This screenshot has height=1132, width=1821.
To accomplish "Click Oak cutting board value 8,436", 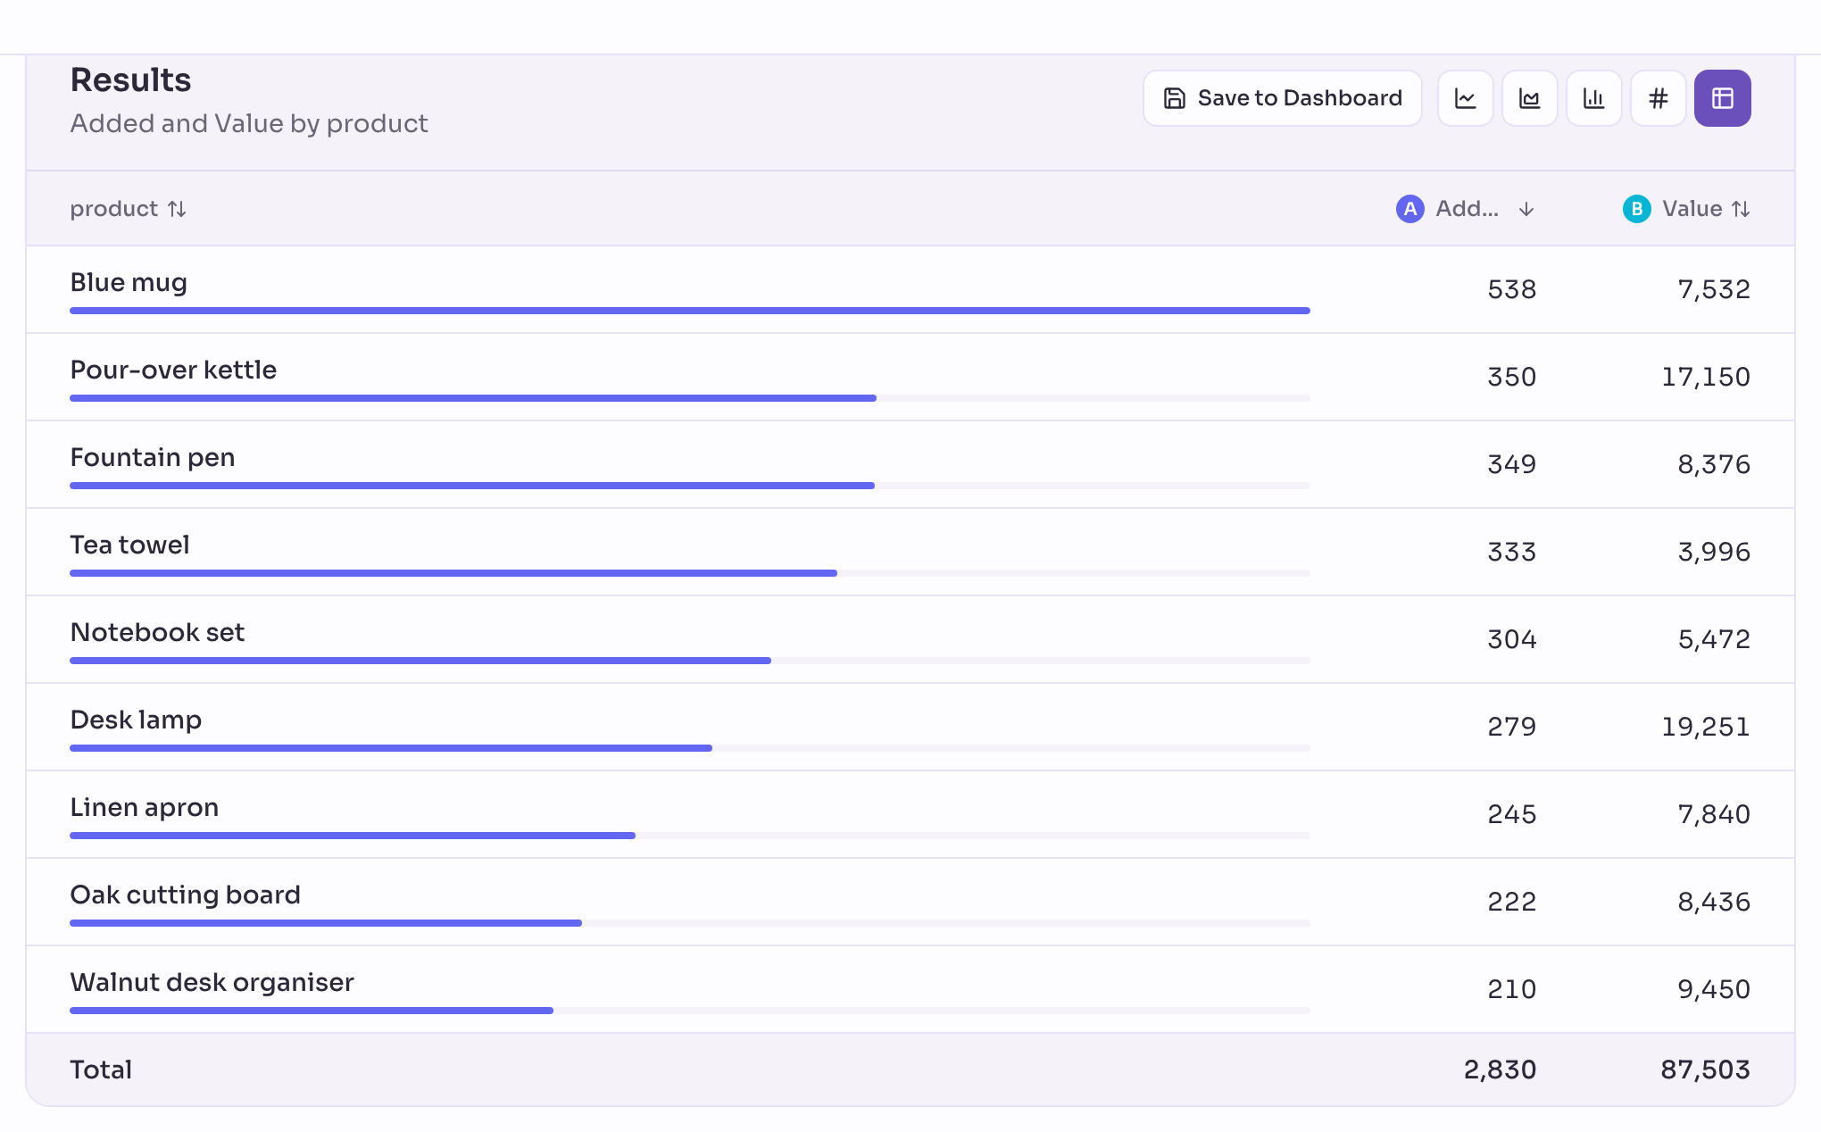I will (x=1714, y=902).
